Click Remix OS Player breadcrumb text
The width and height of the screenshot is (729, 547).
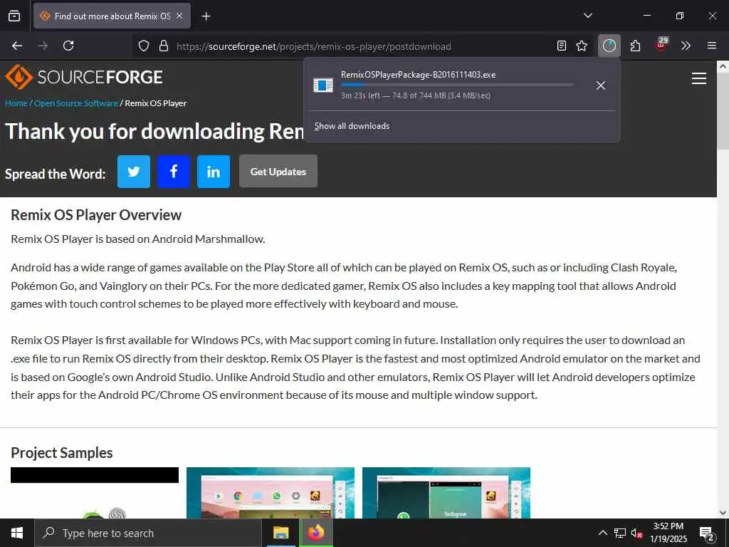point(156,103)
